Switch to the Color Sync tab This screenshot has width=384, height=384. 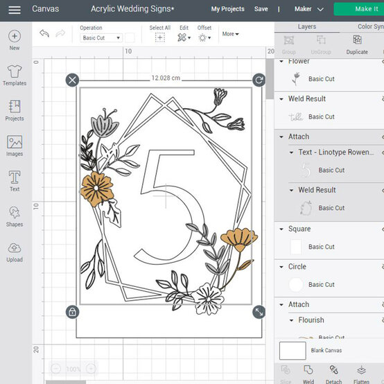pyautogui.click(x=370, y=26)
